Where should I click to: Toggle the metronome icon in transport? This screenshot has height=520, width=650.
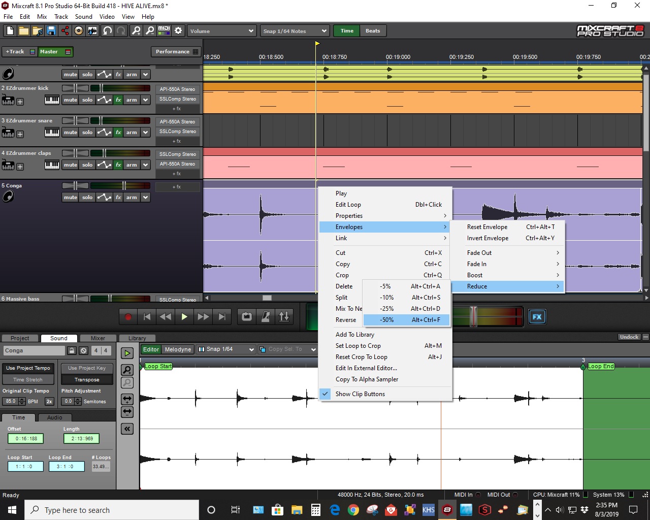[265, 317]
